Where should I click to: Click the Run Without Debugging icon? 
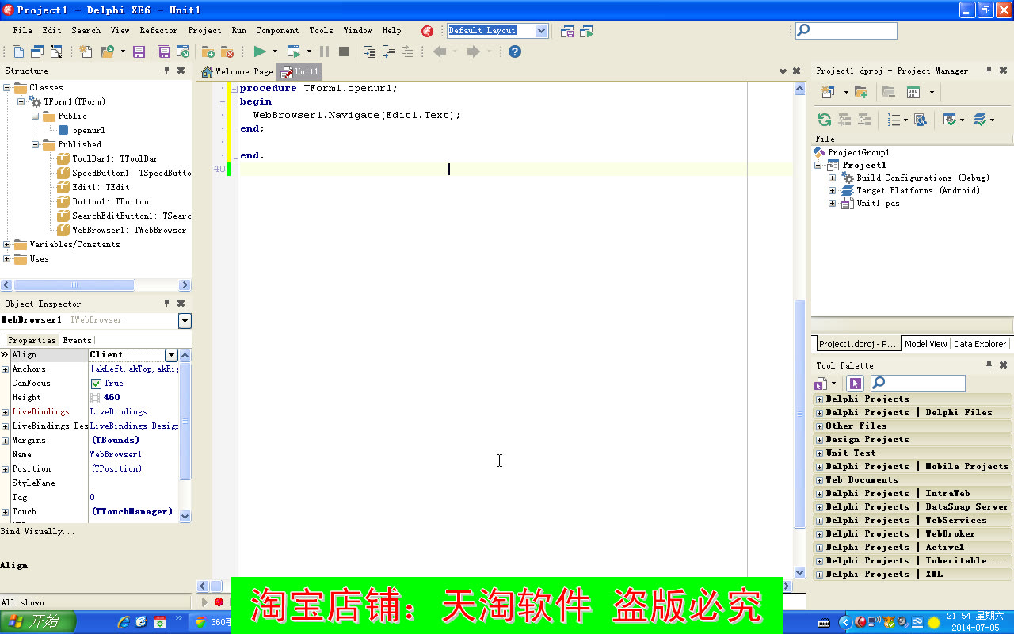tap(294, 52)
